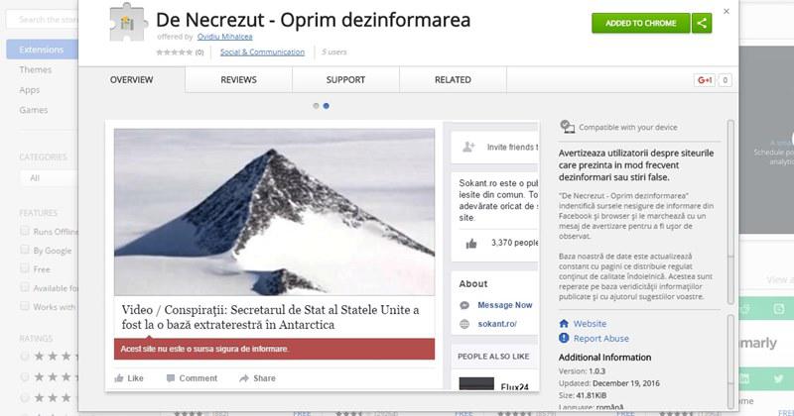Switch to the Overview tab
Viewport: 794px width, 416px height.
click(132, 80)
